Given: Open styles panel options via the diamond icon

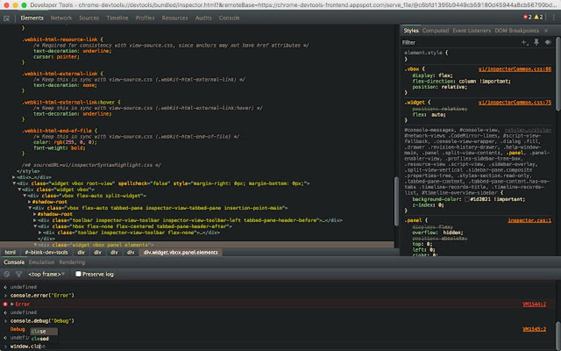Looking at the screenshot, I should point(547,42).
